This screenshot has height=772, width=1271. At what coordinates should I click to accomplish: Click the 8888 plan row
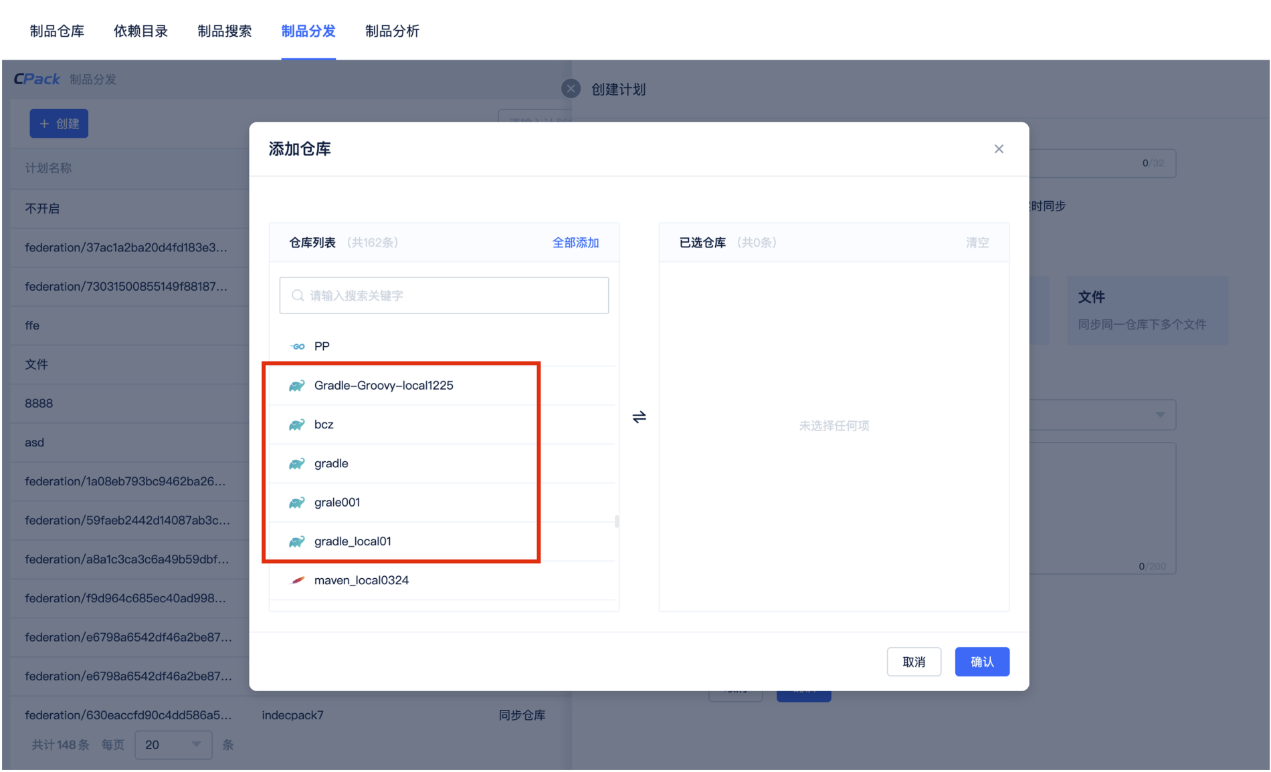(x=39, y=403)
